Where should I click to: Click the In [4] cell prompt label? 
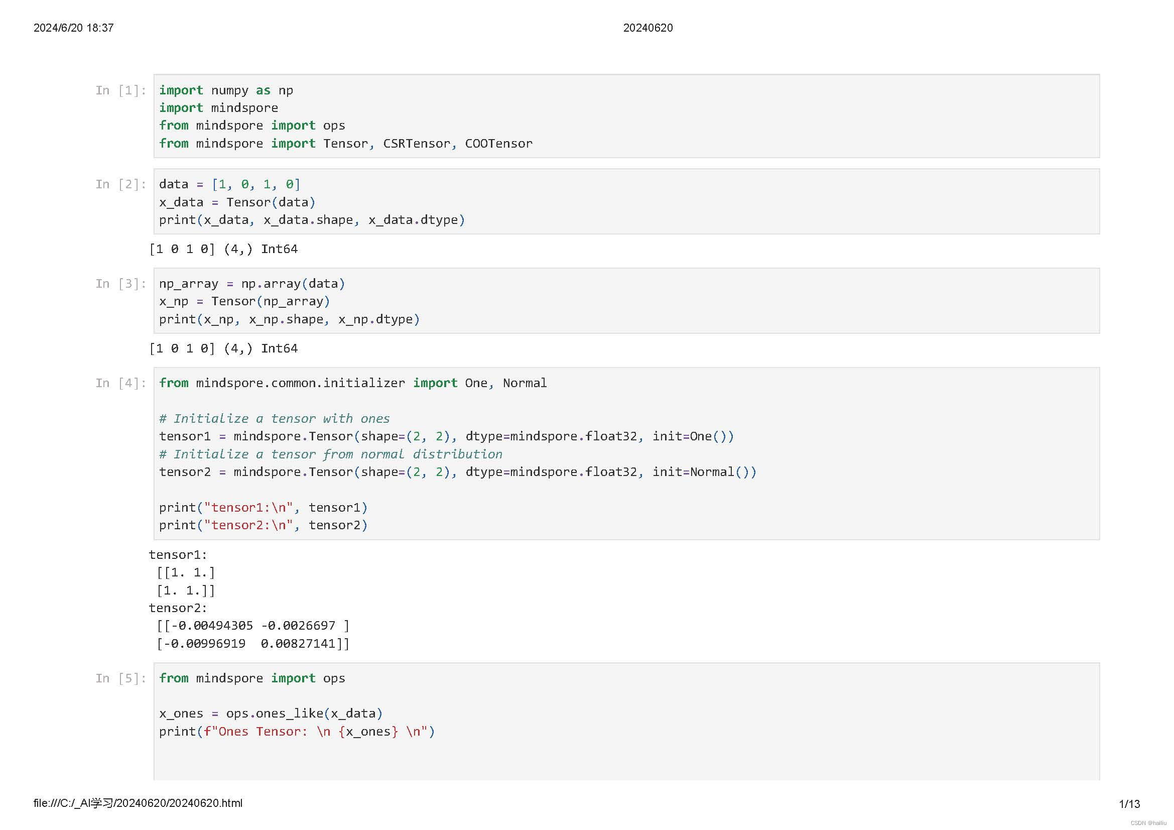pos(120,383)
